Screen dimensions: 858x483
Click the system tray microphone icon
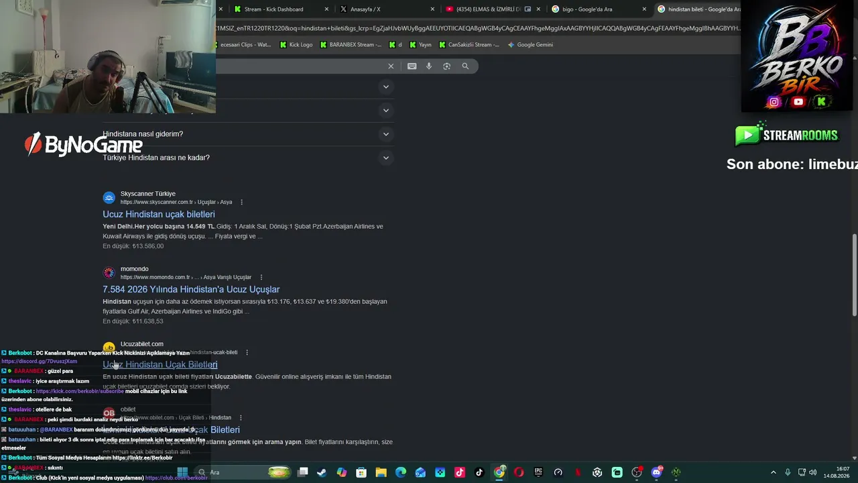pyautogui.click(x=788, y=472)
